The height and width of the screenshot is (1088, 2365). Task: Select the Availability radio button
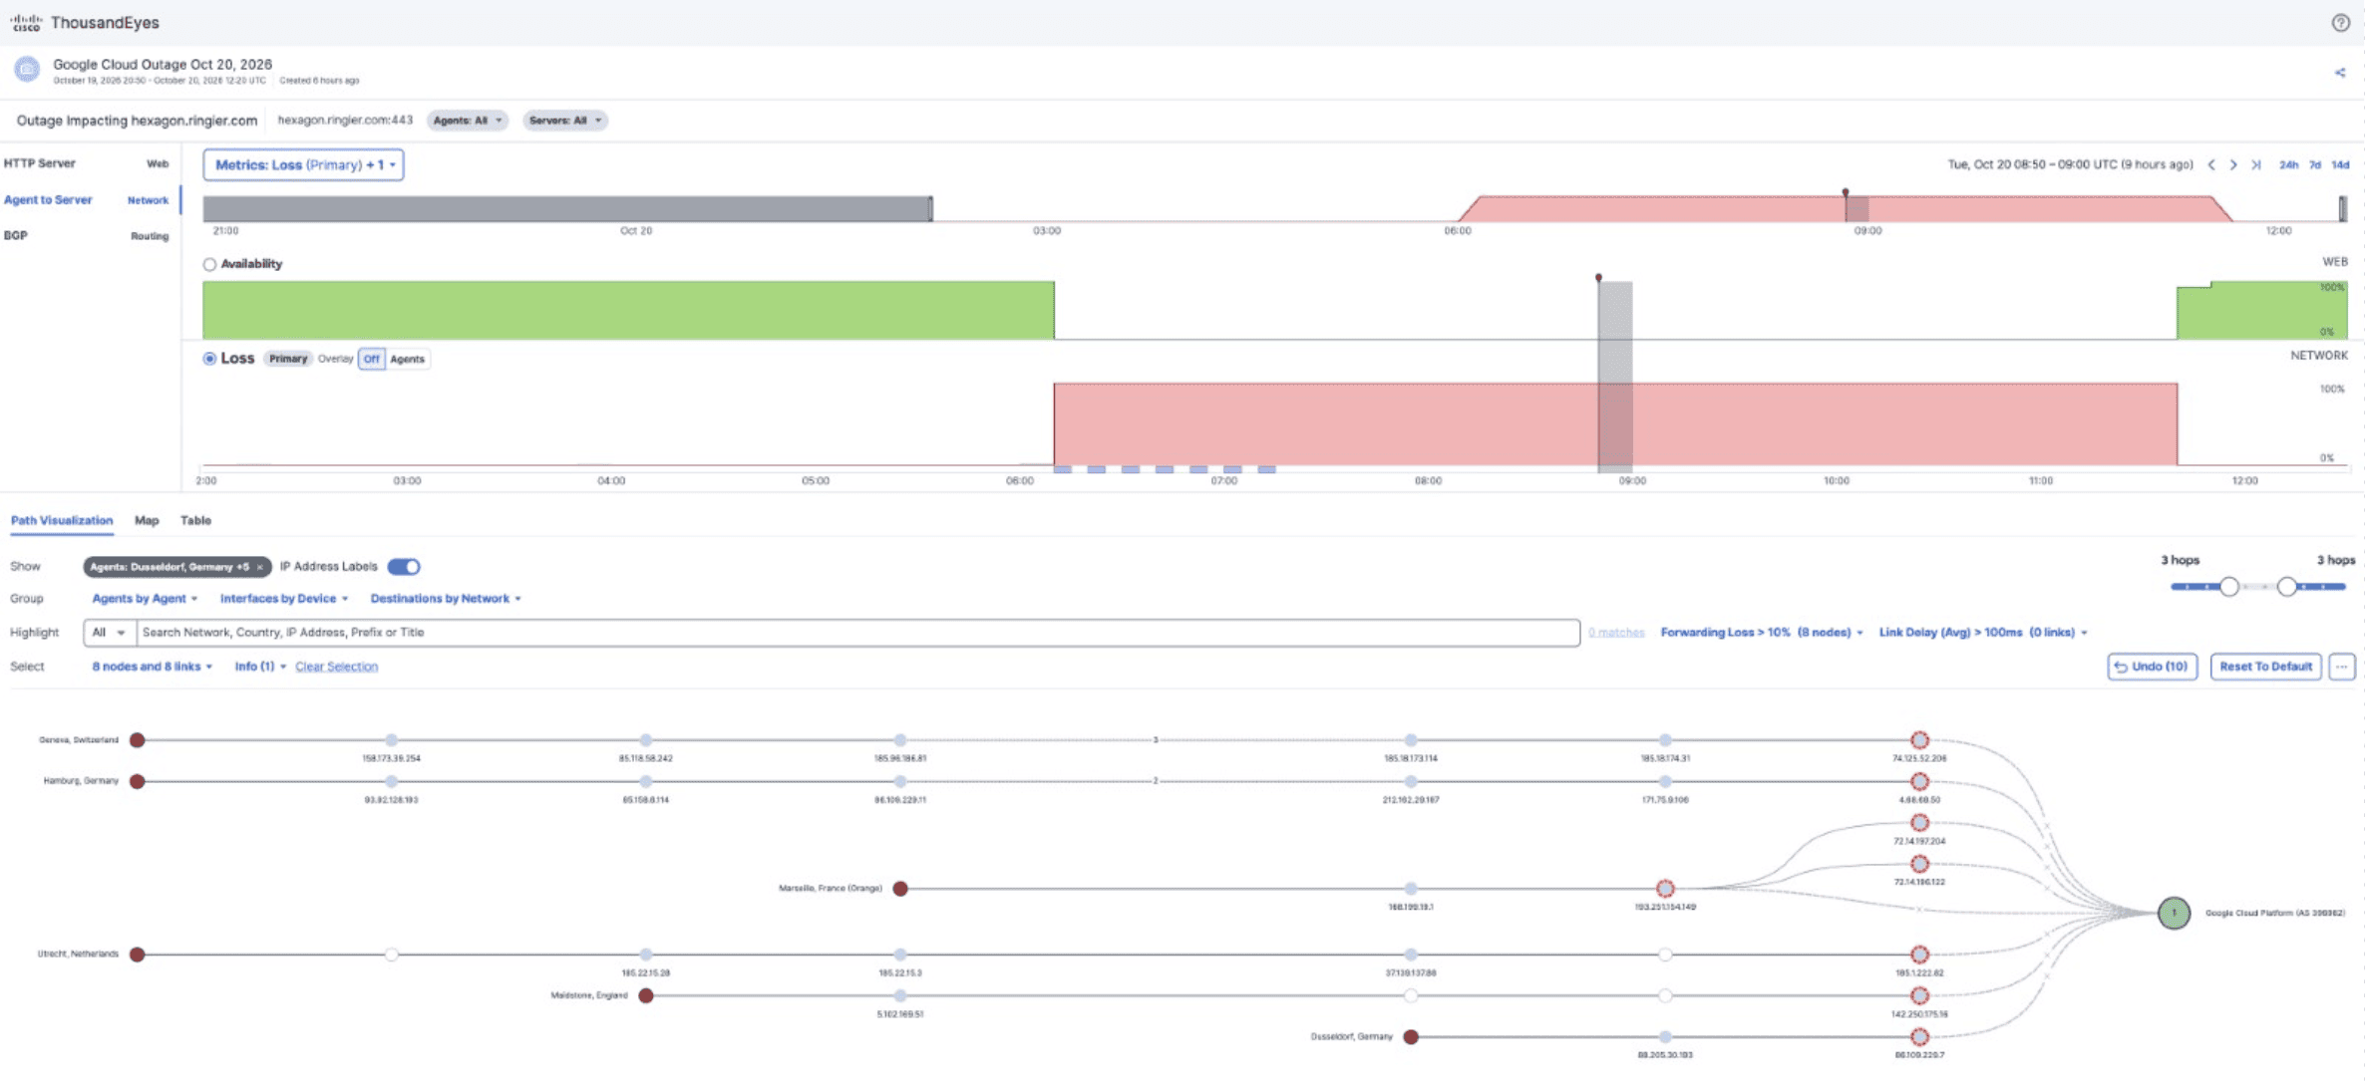coord(209,264)
